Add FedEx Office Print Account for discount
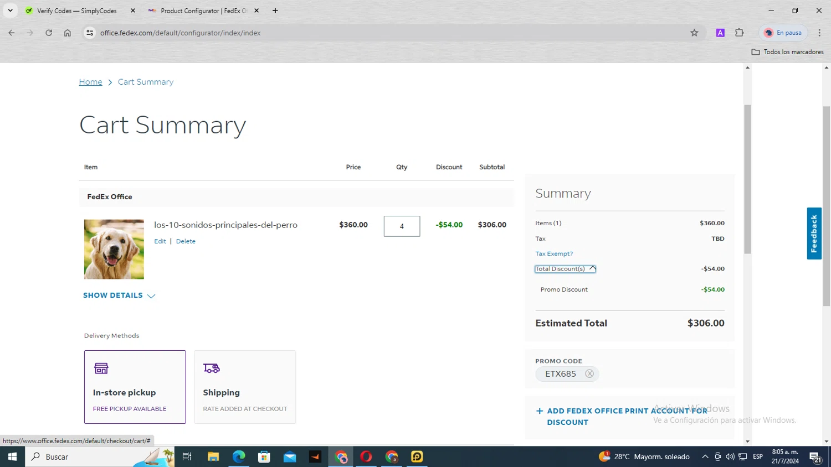The height and width of the screenshot is (467, 831). click(x=622, y=417)
